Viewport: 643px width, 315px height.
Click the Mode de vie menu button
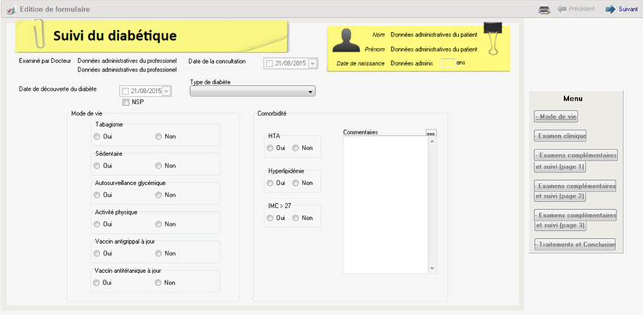pyautogui.click(x=555, y=116)
